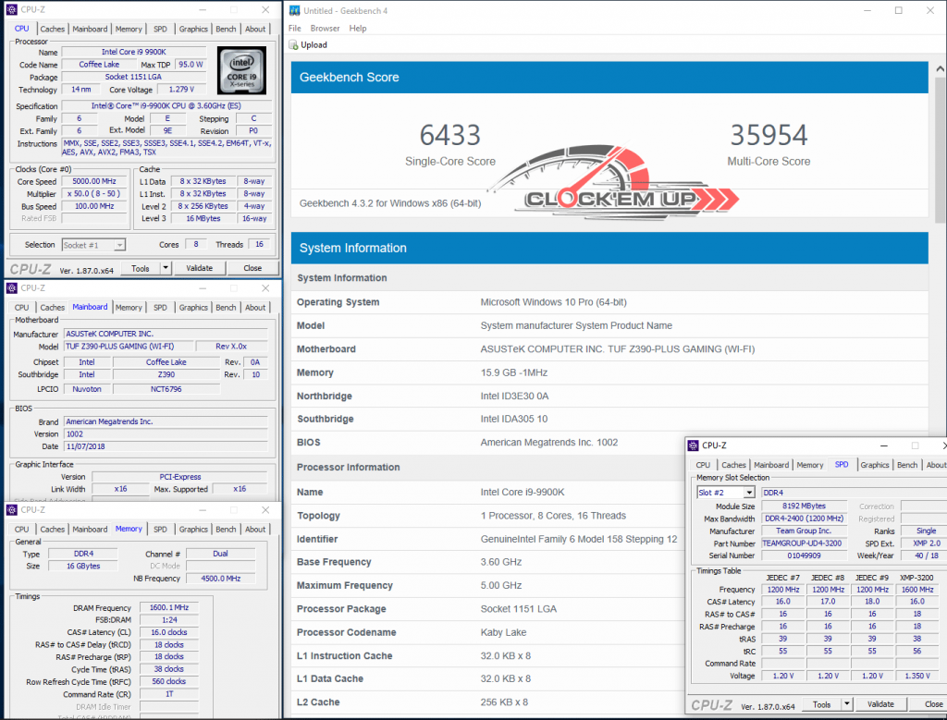Open the Browser menu in Geekbench
947x720 pixels.
pos(325,29)
